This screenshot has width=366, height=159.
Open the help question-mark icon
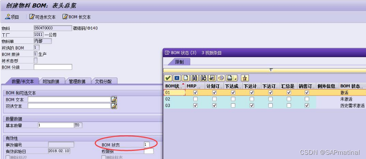tap(220, 78)
